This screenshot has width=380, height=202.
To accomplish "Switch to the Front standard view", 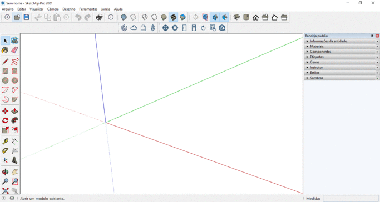I will (x=256, y=17).
